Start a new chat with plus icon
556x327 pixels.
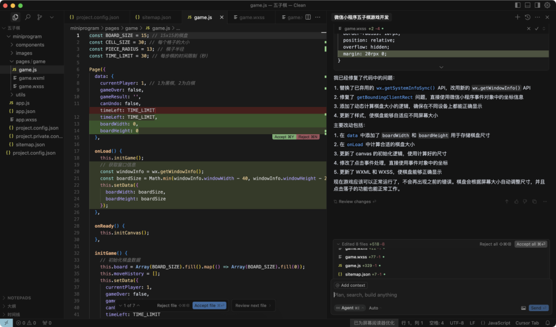pyautogui.click(x=518, y=17)
